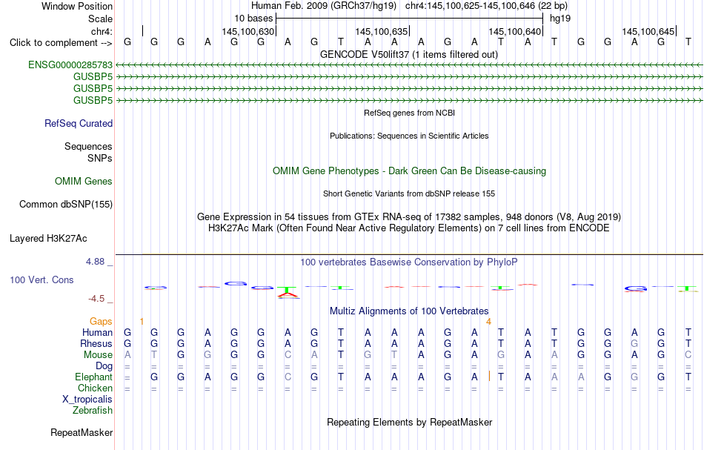Screen dimensions: 704x450
Task: Select the Mouse alignment row label
Action: (99, 355)
